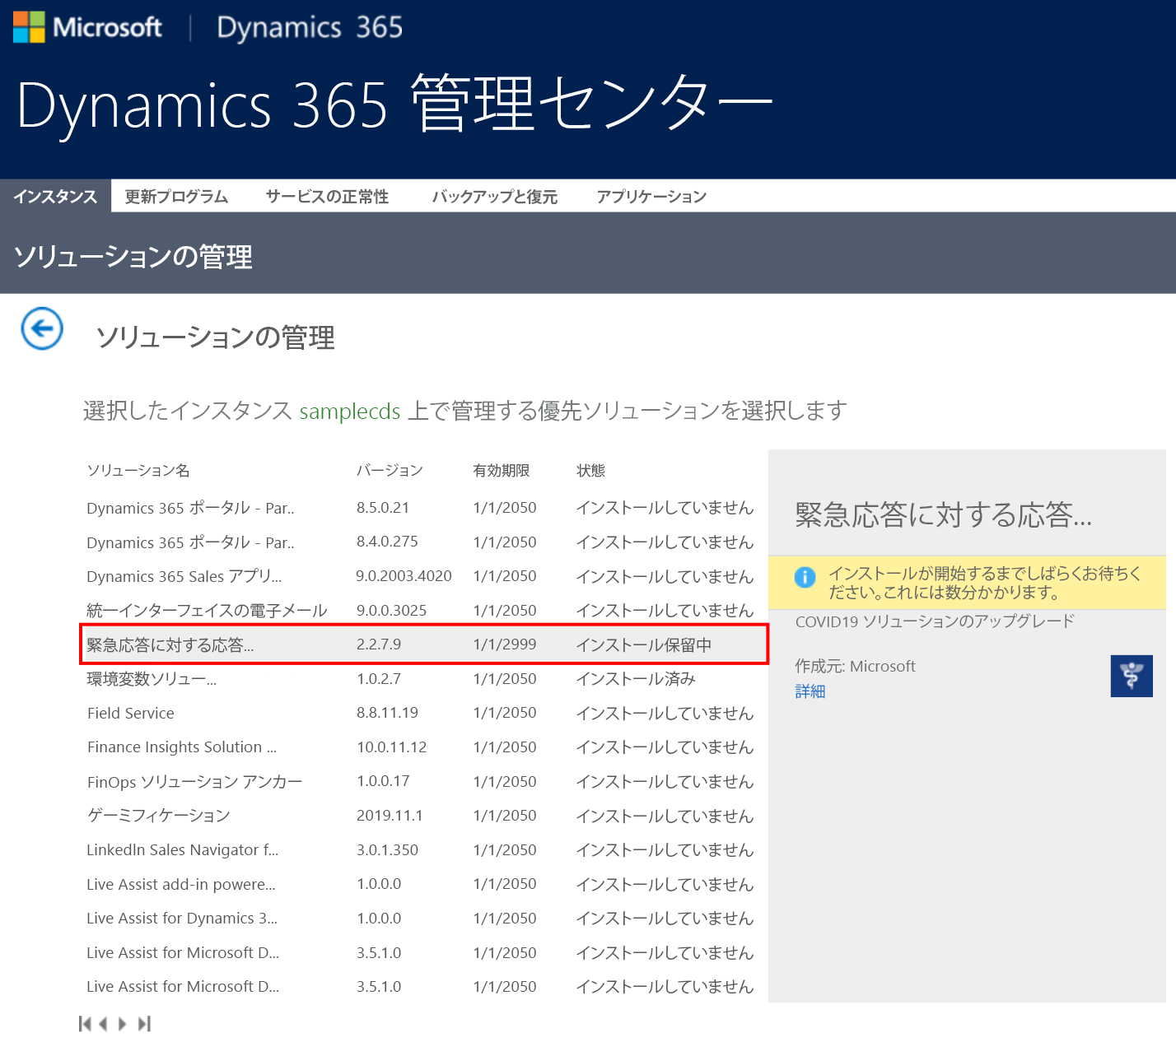The image size is (1176, 1056).
Task: Click COVID19 ソリューションのアップグレード description
Action: 935,621
